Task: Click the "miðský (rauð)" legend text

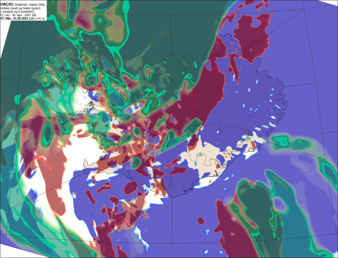Action: click(9, 8)
